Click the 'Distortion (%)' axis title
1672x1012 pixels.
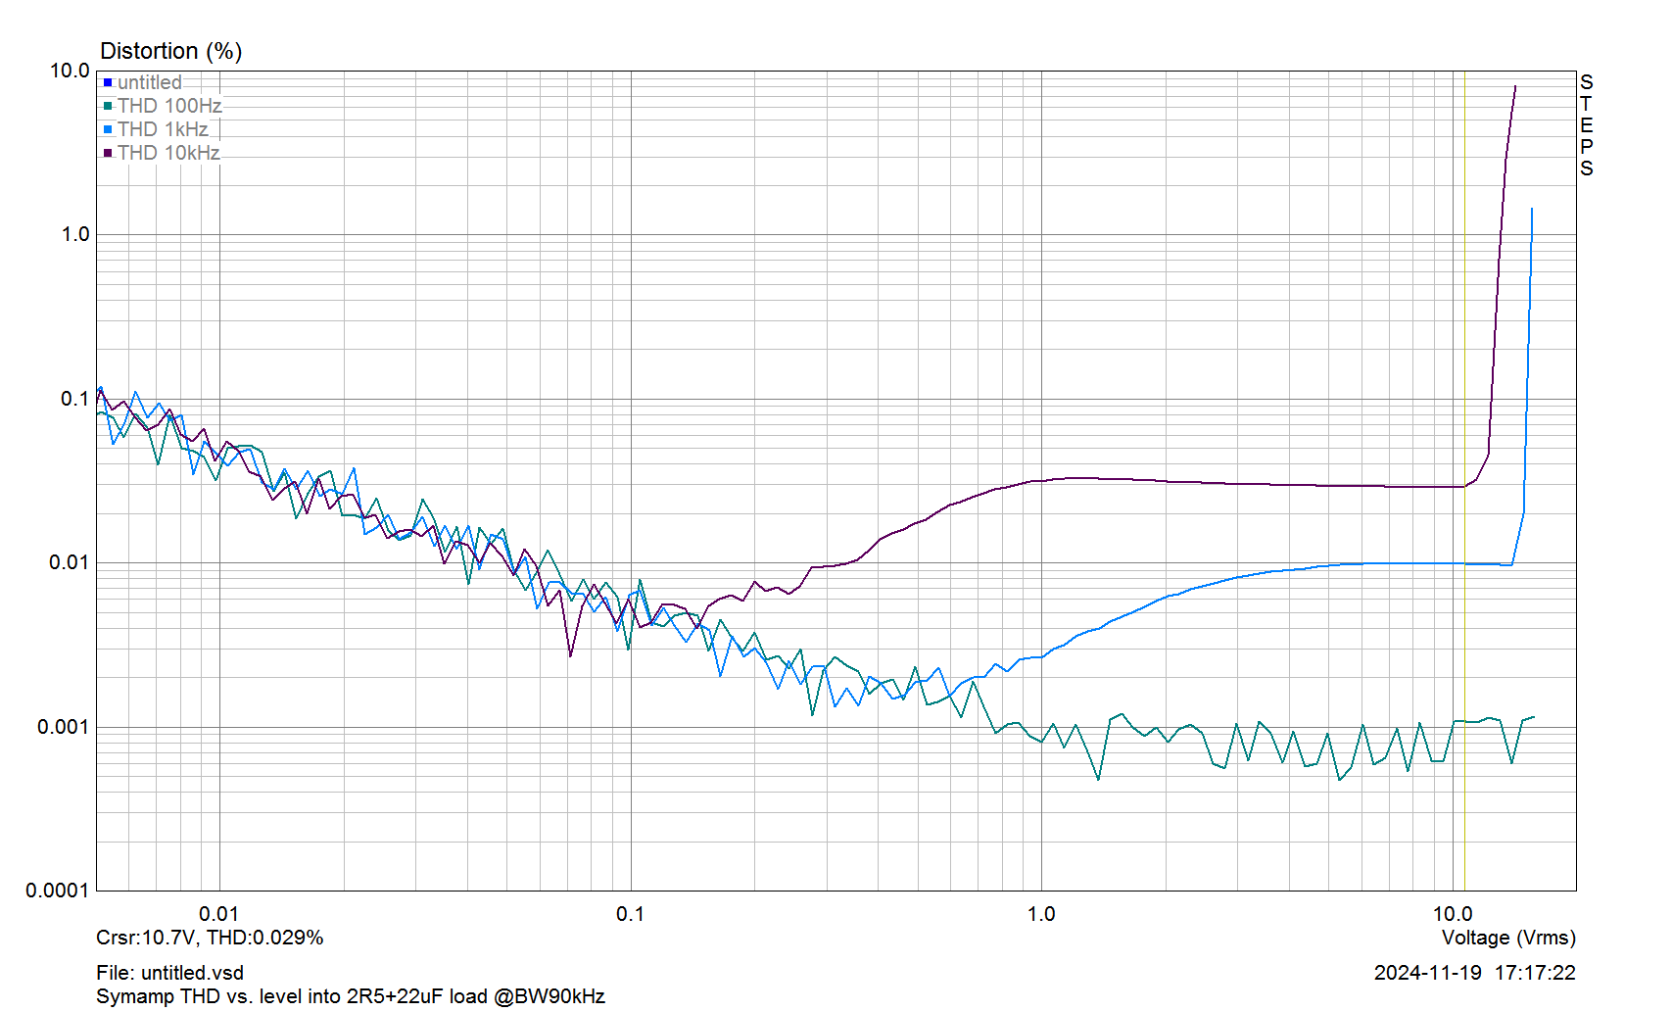pyautogui.click(x=171, y=51)
